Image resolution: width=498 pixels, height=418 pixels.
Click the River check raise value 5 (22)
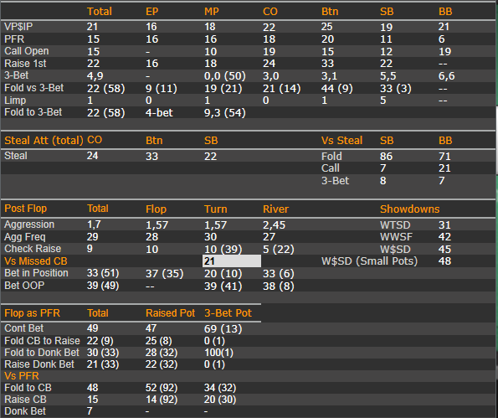[x=279, y=250]
